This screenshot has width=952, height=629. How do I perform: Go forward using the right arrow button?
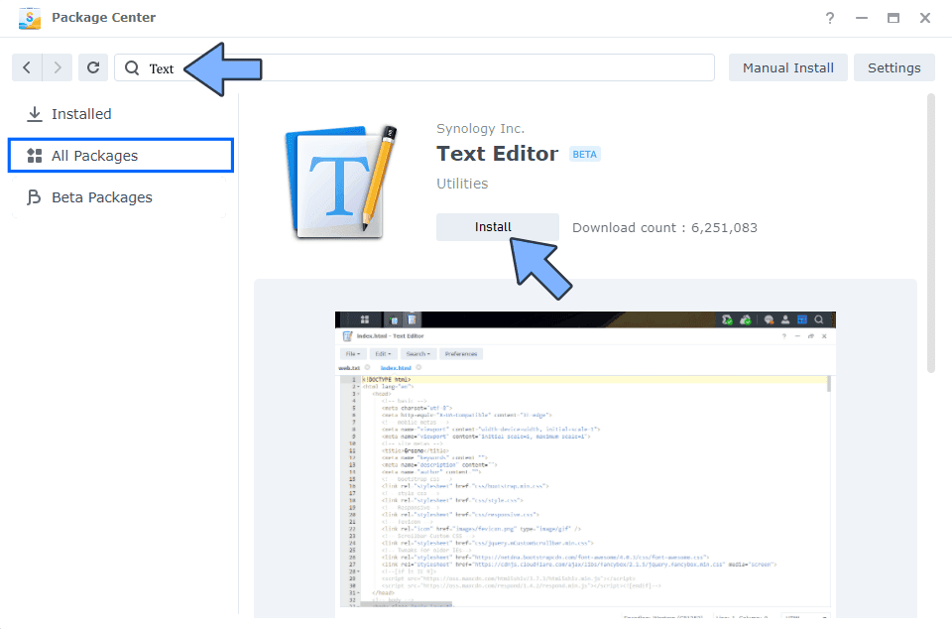click(58, 67)
